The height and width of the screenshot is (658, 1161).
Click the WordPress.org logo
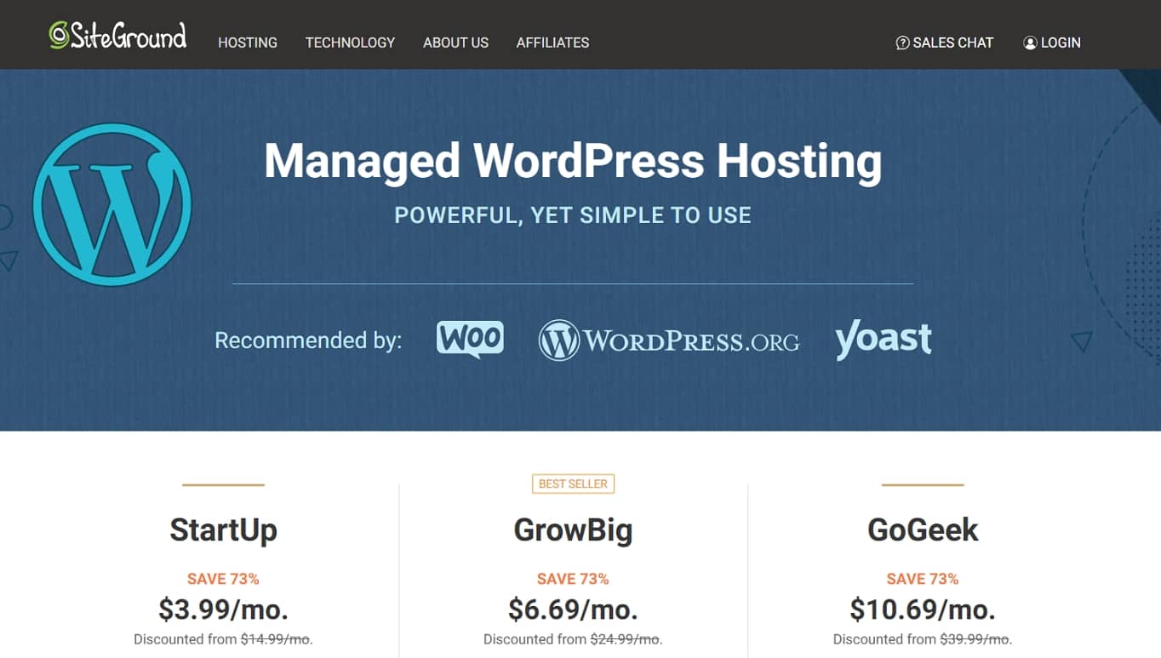tap(669, 340)
